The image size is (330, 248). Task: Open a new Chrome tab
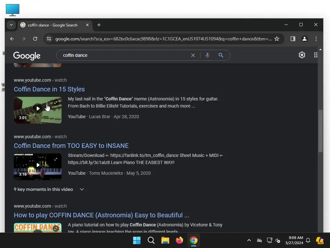99,25
